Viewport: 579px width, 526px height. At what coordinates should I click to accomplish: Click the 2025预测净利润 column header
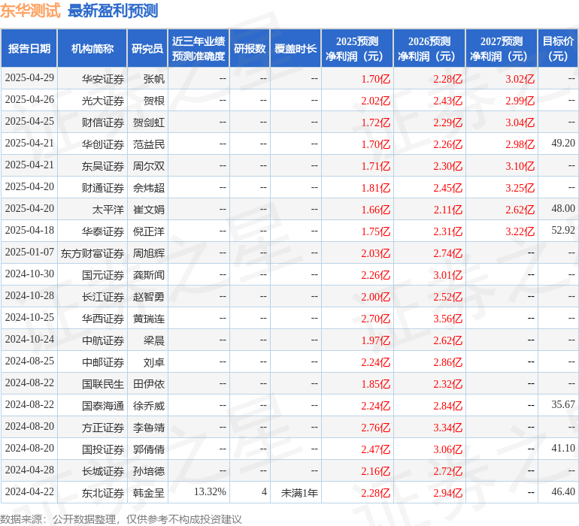point(357,49)
